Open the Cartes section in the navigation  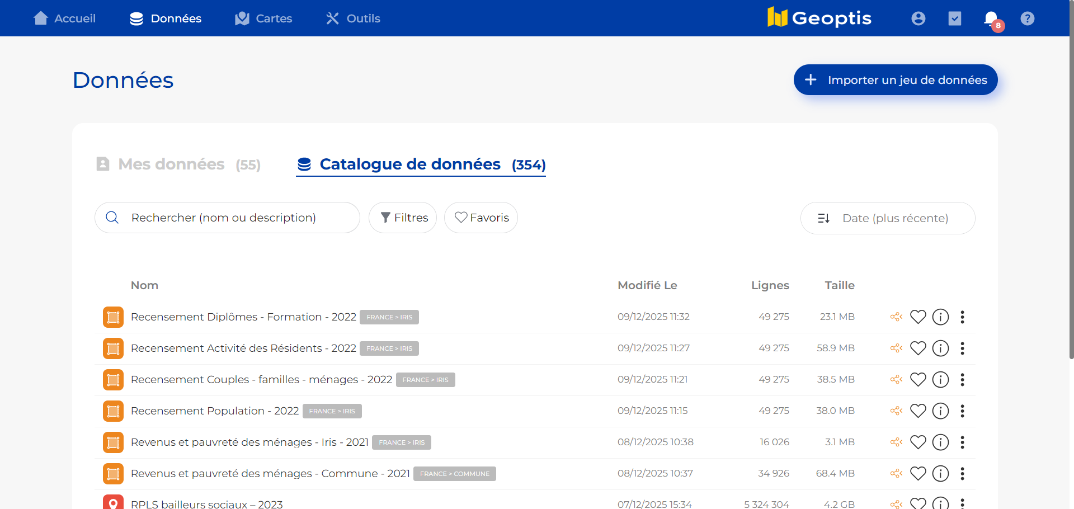coord(263,18)
